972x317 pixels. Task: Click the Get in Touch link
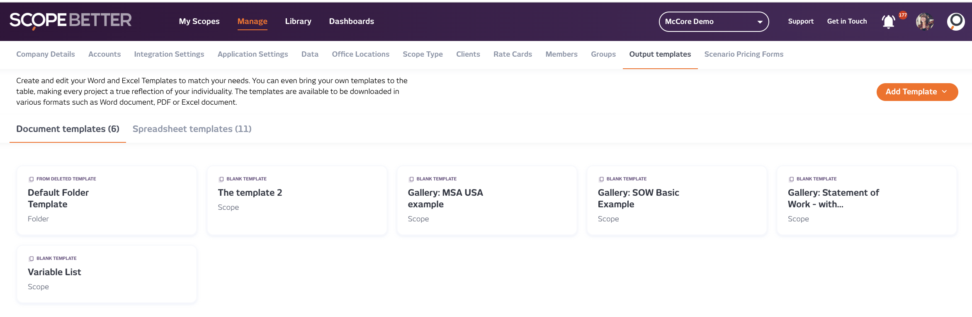pyautogui.click(x=847, y=22)
